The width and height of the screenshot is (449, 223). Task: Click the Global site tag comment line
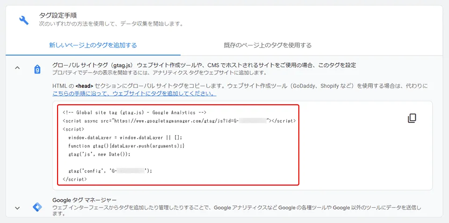(x=134, y=113)
